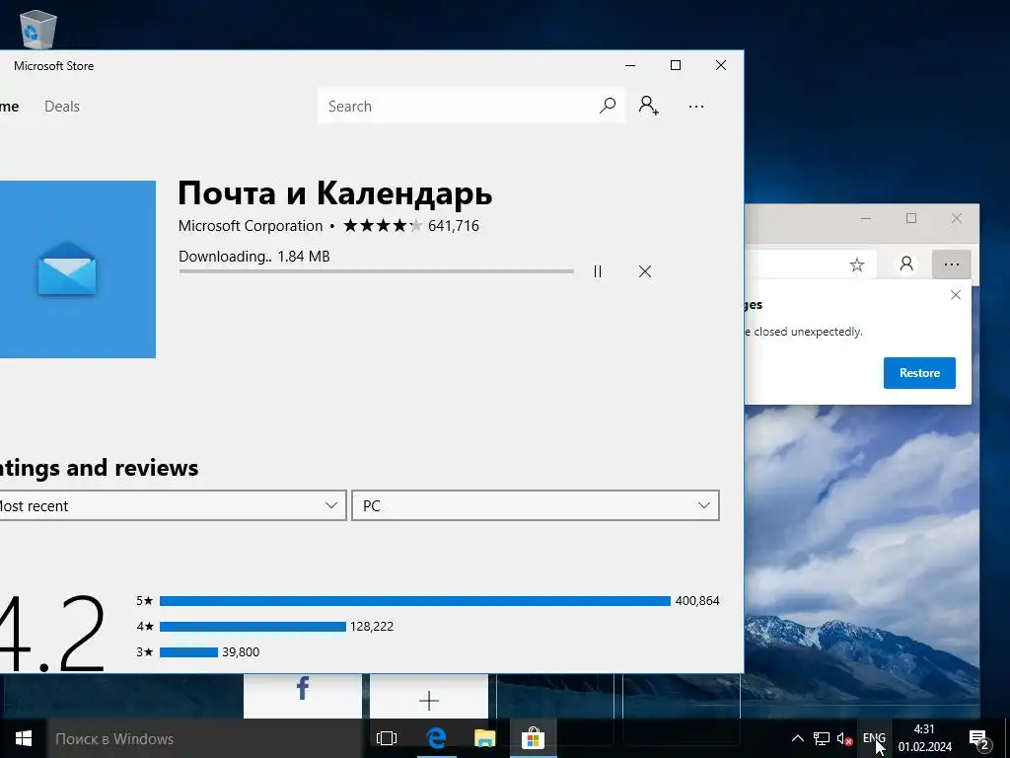Expand the PC device filter dropdown
This screenshot has width=1010, height=758.
[536, 505]
